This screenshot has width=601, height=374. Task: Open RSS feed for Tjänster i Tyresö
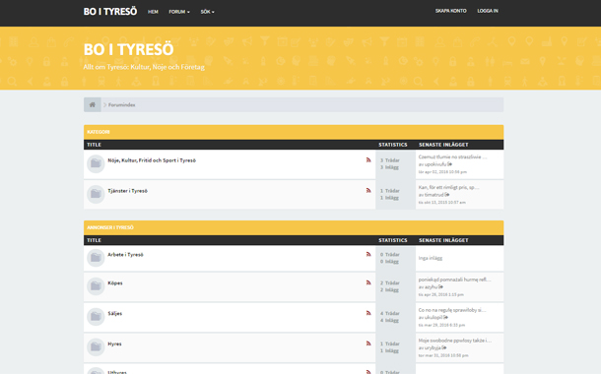point(368,190)
